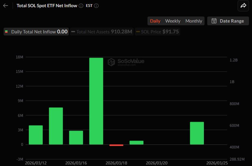Click info icon next to EST
Image resolution: width=252 pixels, height=166 pixels.
(96, 6)
